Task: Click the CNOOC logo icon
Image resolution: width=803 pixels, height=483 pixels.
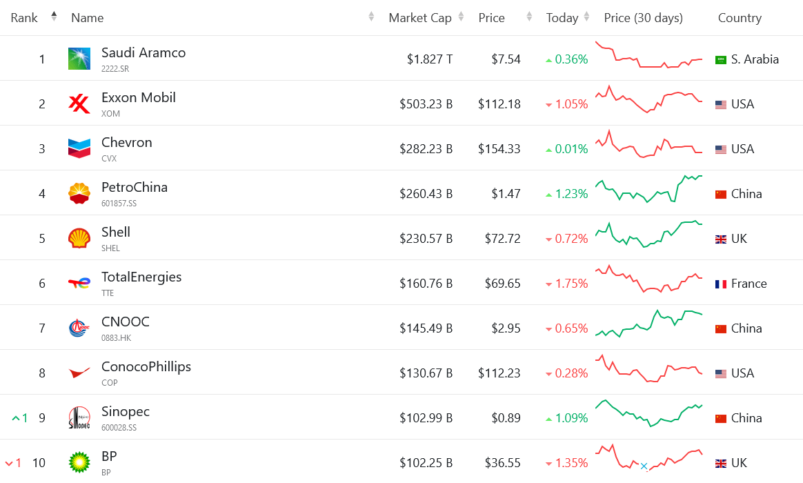Action: pos(79,328)
